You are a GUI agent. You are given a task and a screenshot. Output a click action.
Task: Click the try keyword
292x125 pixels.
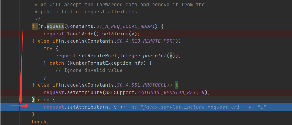[x=48, y=49]
